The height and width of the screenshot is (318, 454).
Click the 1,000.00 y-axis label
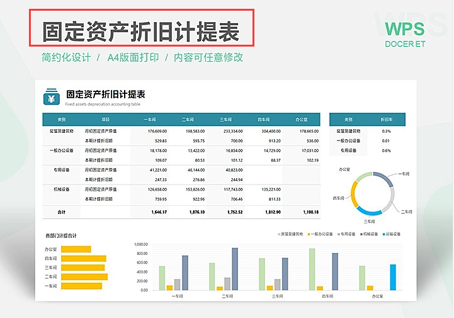pyautogui.click(x=141, y=244)
